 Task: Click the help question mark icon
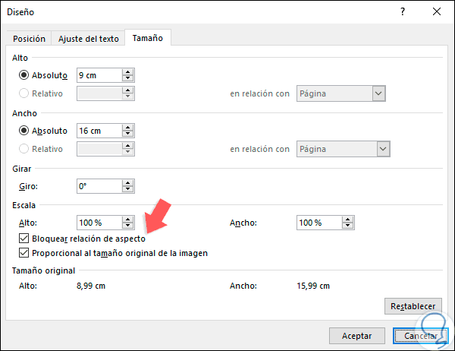pos(398,12)
